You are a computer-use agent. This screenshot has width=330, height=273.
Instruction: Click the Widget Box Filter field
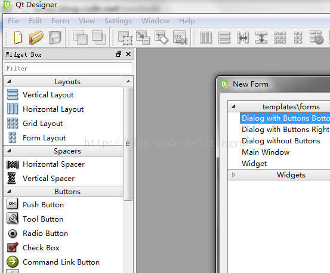point(69,68)
